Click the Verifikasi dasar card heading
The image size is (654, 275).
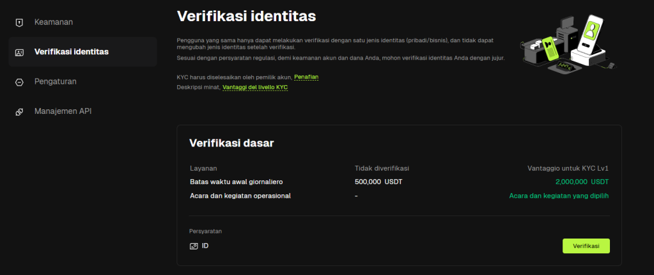[231, 143]
